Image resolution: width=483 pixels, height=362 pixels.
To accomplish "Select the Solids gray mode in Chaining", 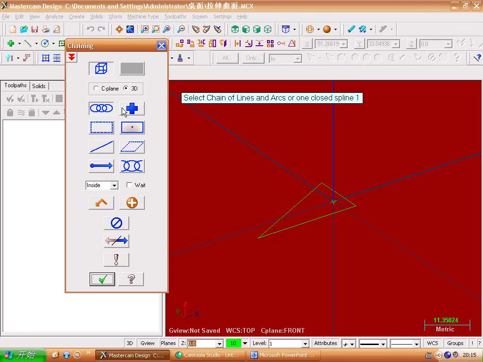I will pyautogui.click(x=132, y=68).
